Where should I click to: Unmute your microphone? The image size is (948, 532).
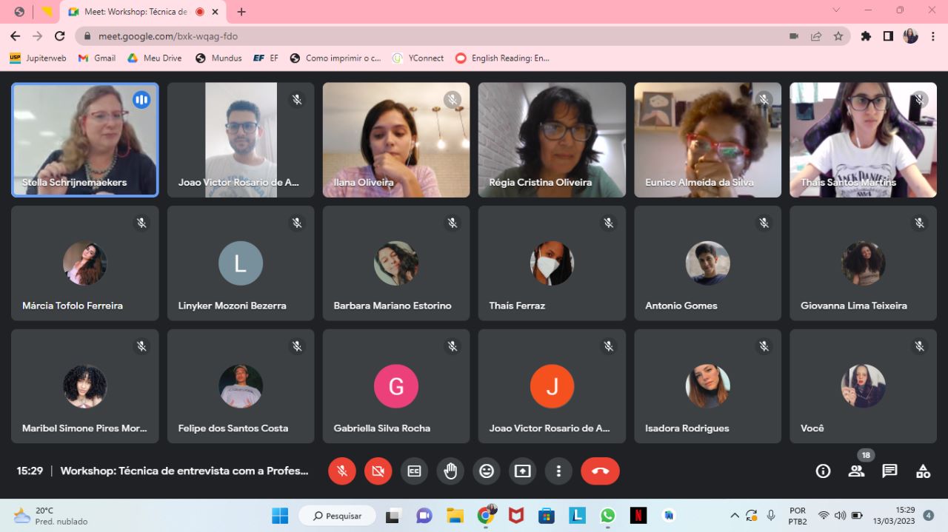(342, 471)
